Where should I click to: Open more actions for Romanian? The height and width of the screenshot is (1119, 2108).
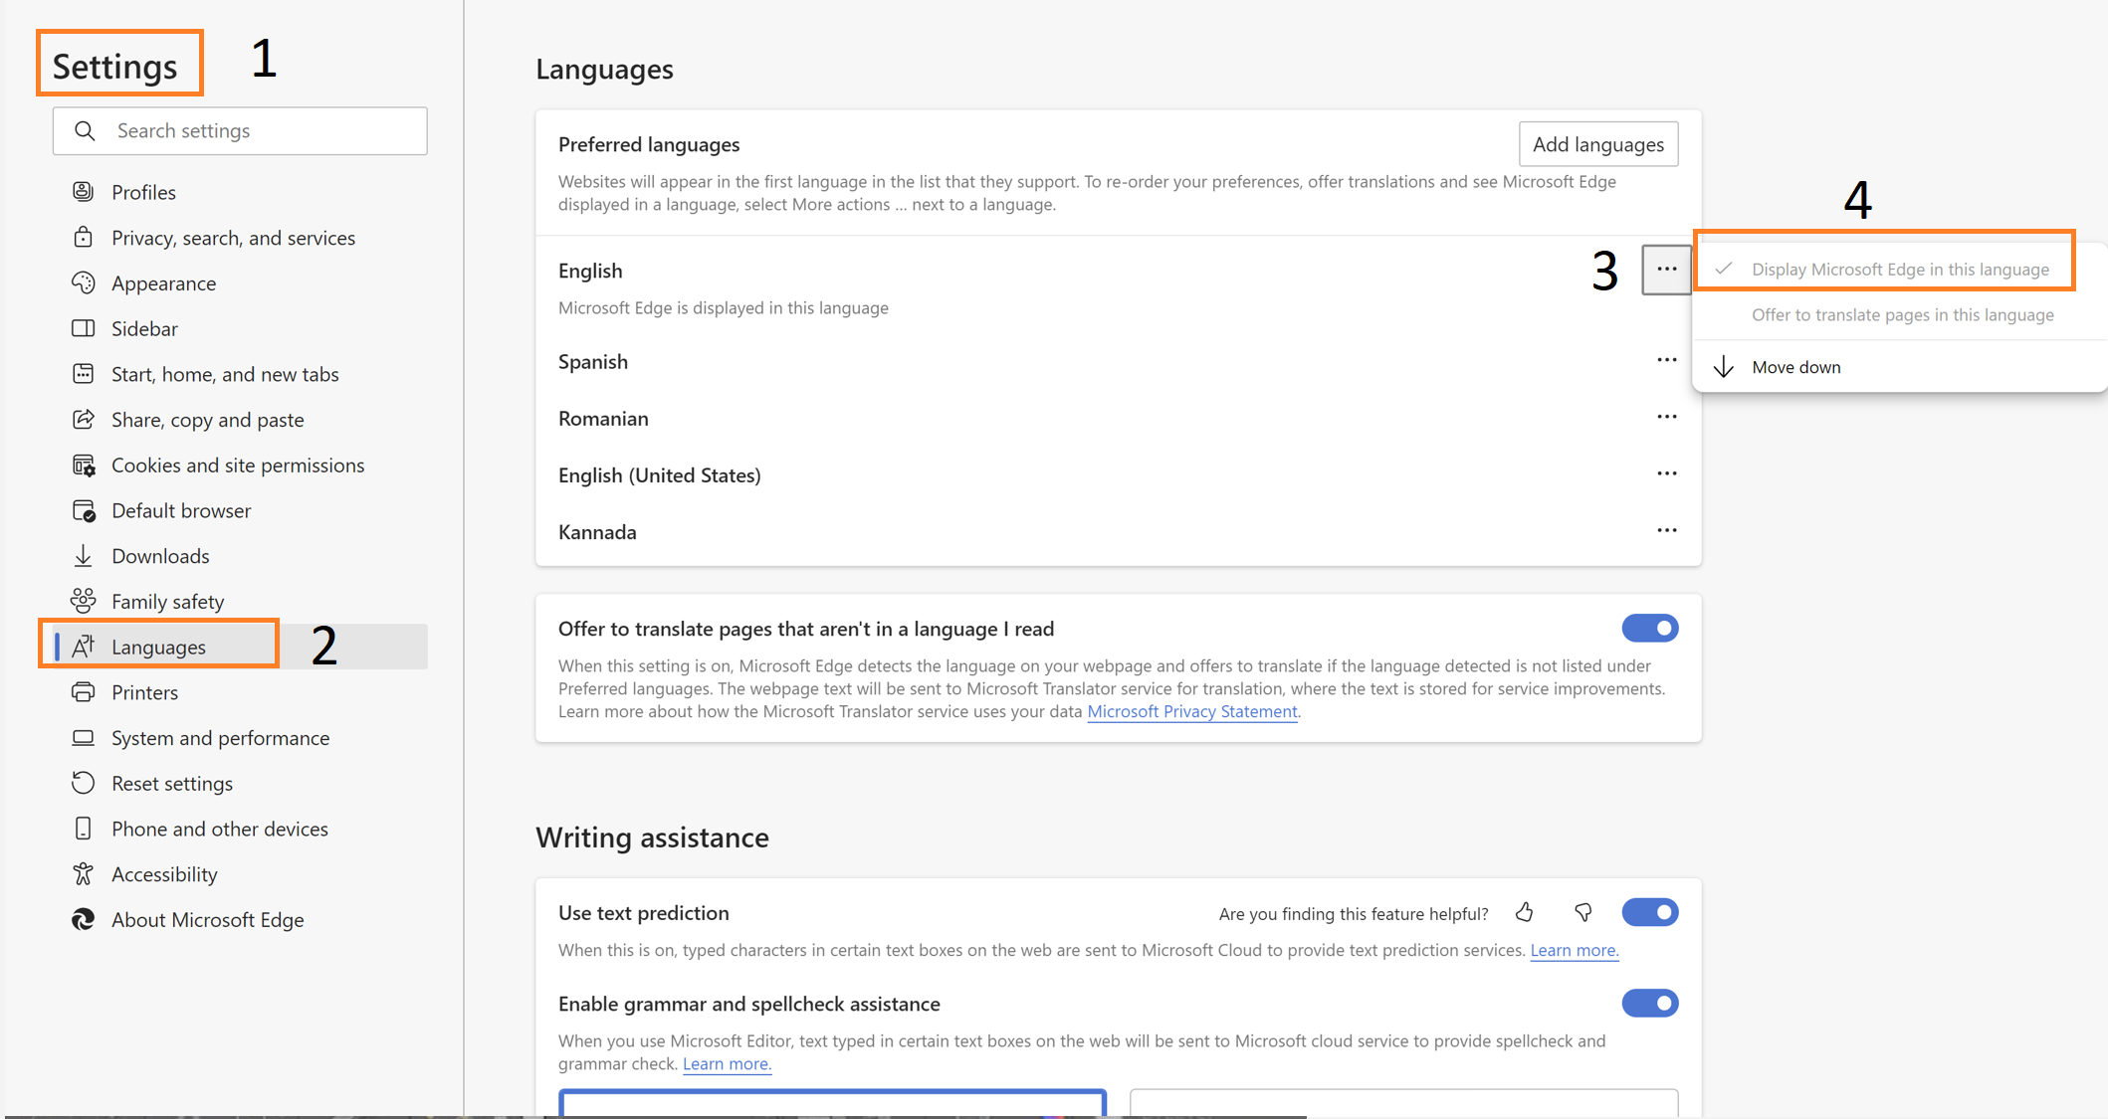pos(1666,417)
